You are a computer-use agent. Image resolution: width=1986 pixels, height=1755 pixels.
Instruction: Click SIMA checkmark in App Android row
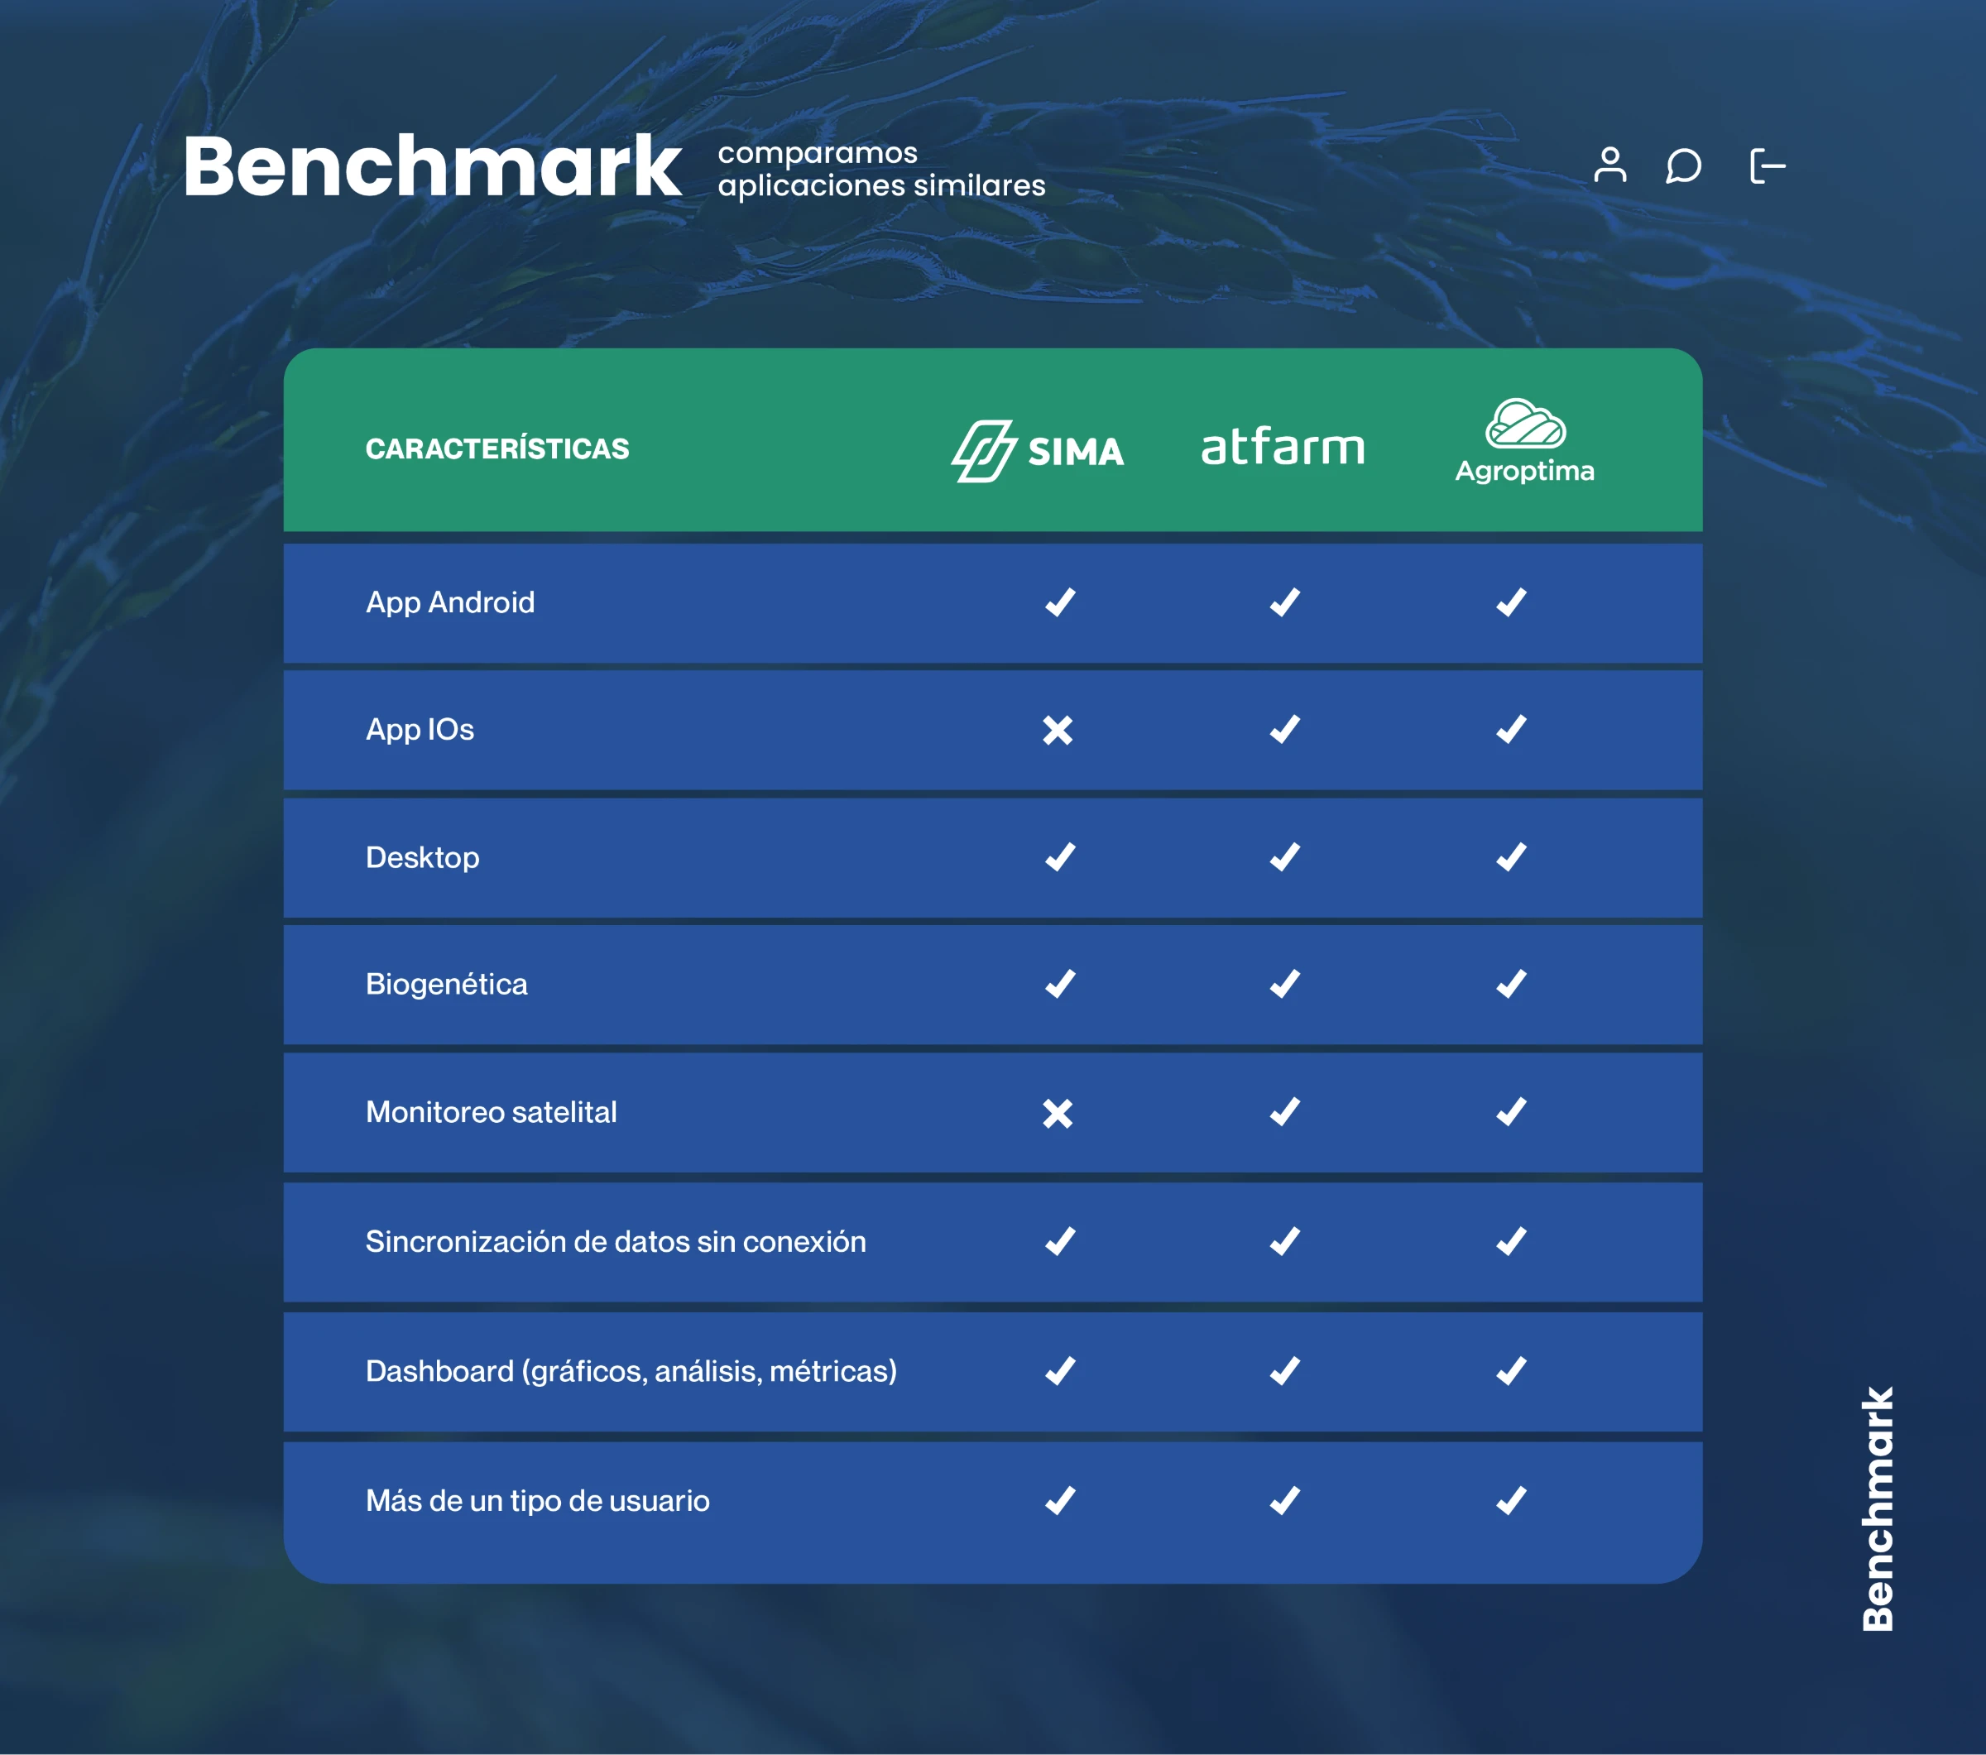pyautogui.click(x=1060, y=602)
